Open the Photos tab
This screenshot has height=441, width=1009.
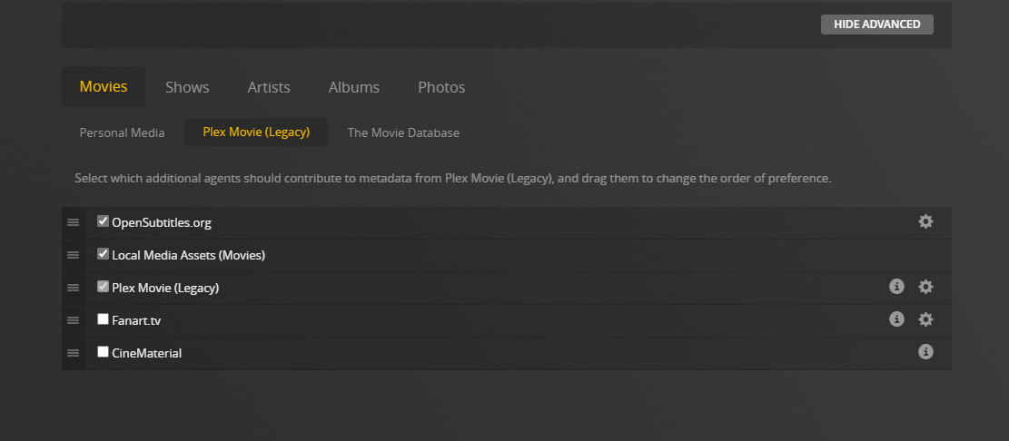point(441,87)
